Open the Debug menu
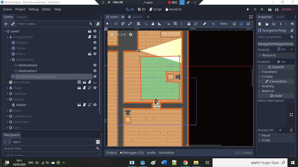Viewport: 298px width, 167px height. tap(33, 9)
